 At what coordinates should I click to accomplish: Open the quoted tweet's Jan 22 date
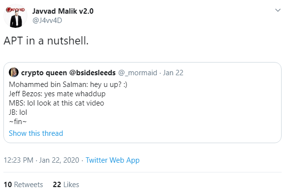click(173, 73)
